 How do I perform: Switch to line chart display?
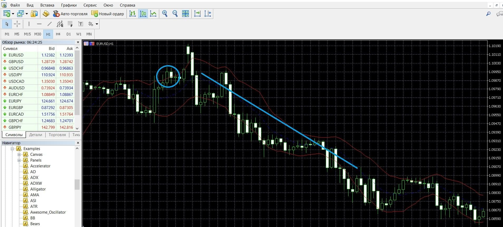153,14
